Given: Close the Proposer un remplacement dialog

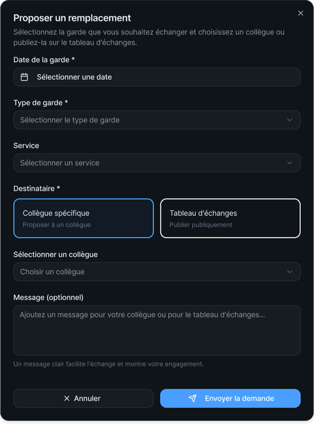Looking at the screenshot, I should [300, 13].
